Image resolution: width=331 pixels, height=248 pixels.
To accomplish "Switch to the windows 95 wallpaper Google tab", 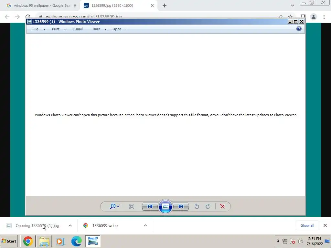I will point(40,5).
